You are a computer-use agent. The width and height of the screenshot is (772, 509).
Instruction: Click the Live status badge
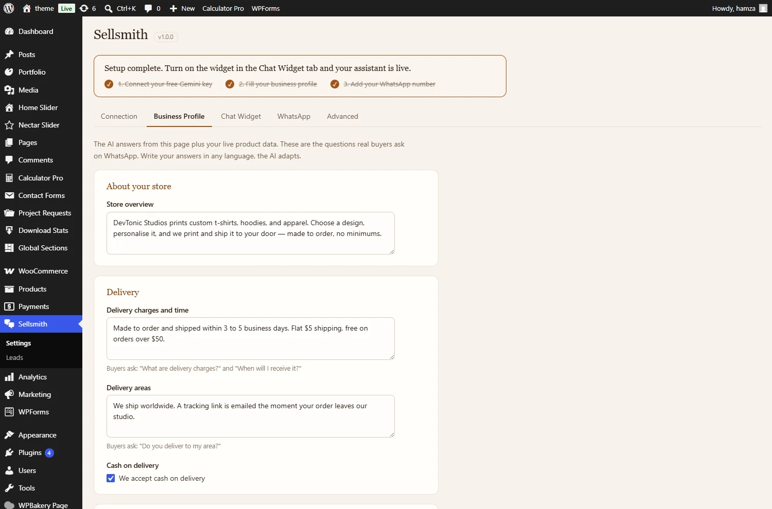pyautogui.click(x=66, y=8)
